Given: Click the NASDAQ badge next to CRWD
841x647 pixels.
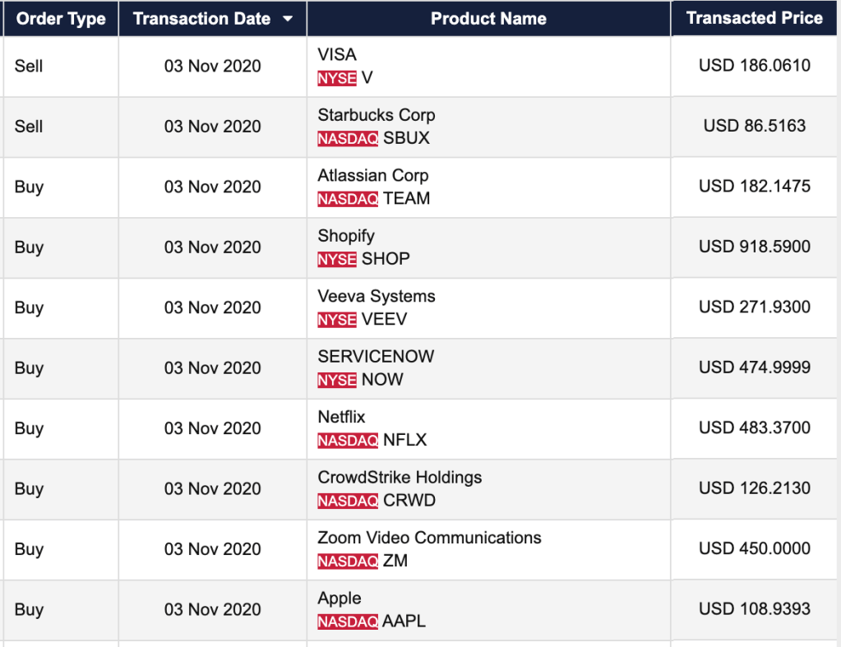Looking at the screenshot, I should 348,501.
